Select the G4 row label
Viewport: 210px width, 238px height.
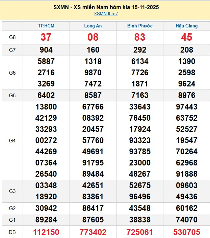[12, 140]
